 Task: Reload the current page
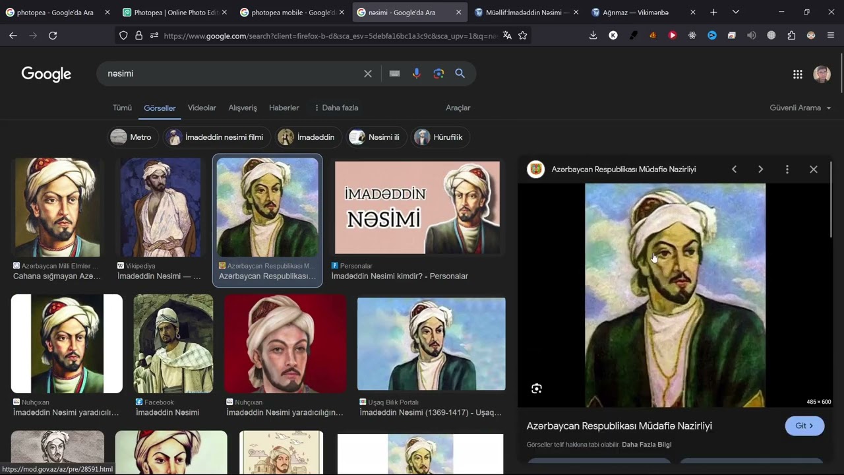coord(53,36)
